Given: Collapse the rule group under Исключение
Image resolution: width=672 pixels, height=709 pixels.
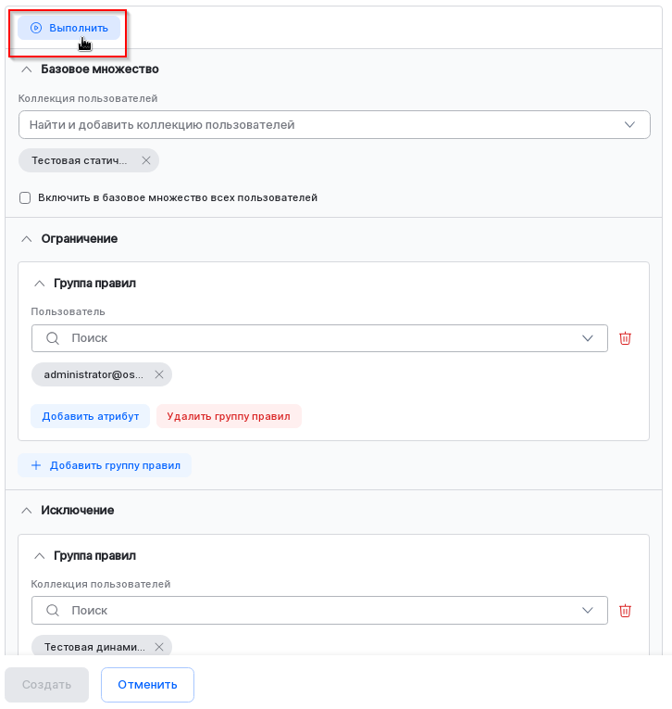Looking at the screenshot, I should pyautogui.click(x=39, y=556).
